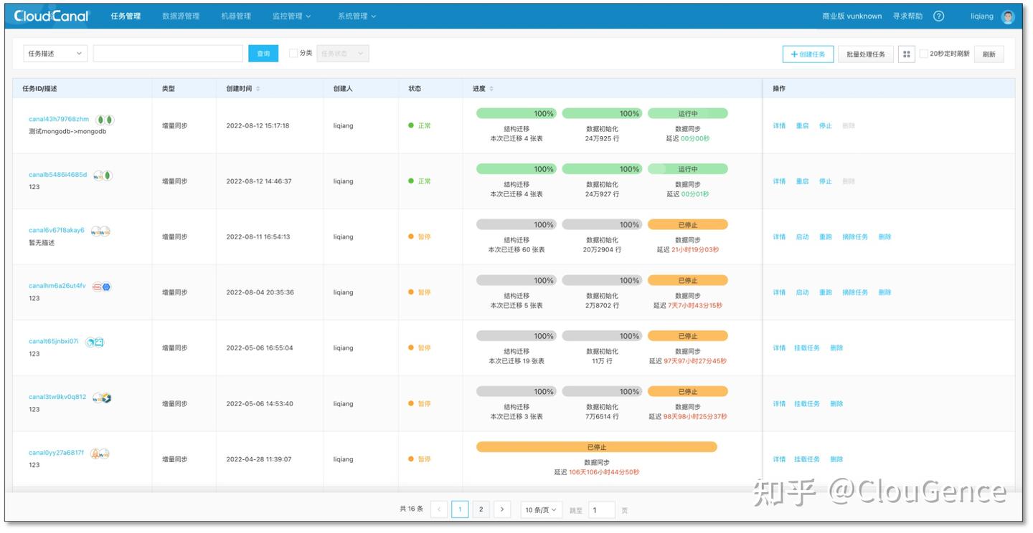The width and height of the screenshot is (1033, 533).
Task: Go to page 2 of the task list
Action: (481, 509)
